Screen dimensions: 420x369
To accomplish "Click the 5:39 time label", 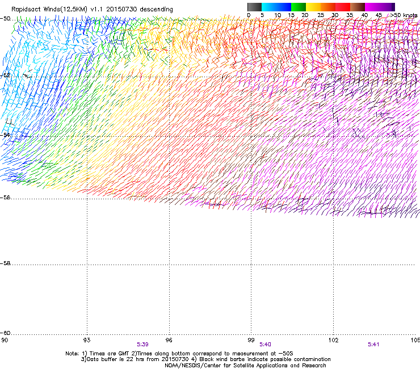I will pyautogui.click(x=142, y=345).
